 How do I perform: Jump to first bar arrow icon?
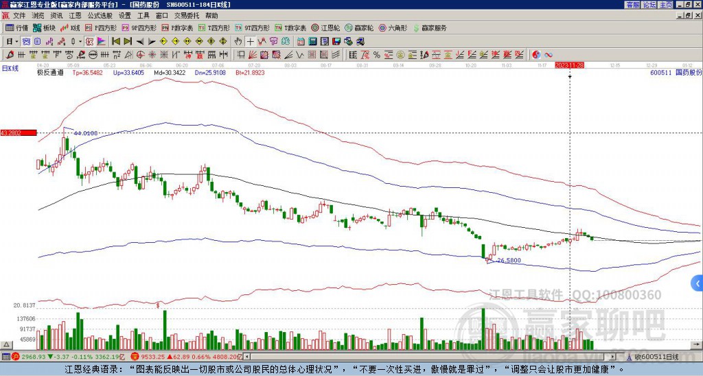pyautogui.click(x=115, y=42)
